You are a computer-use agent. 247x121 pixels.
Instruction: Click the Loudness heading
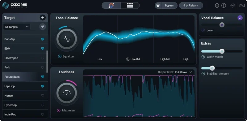click(x=66, y=72)
